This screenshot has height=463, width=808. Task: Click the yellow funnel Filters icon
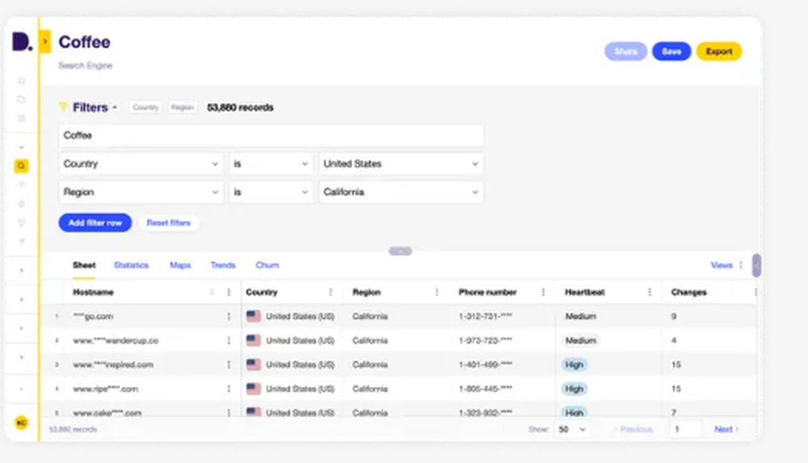point(63,107)
